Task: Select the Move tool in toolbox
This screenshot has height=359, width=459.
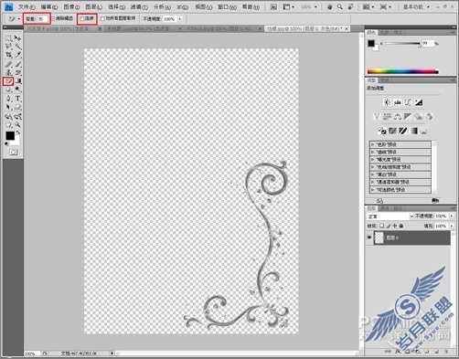Action: 17,38
